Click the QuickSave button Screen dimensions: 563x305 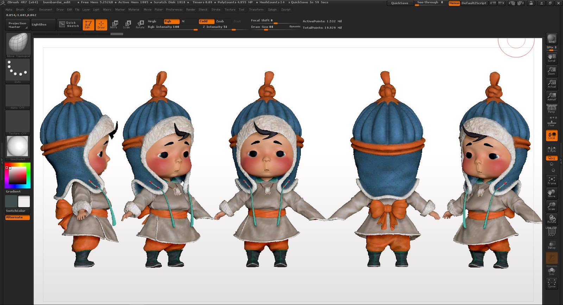point(400,3)
